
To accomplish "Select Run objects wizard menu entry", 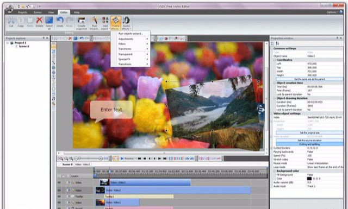I will pyautogui.click(x=130, y=34).
